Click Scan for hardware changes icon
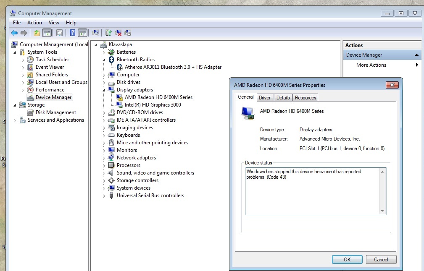424x271 pixels. pyautogui.click(x=95, y=33)
